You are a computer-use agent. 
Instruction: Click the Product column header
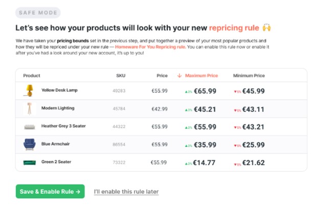32,75
